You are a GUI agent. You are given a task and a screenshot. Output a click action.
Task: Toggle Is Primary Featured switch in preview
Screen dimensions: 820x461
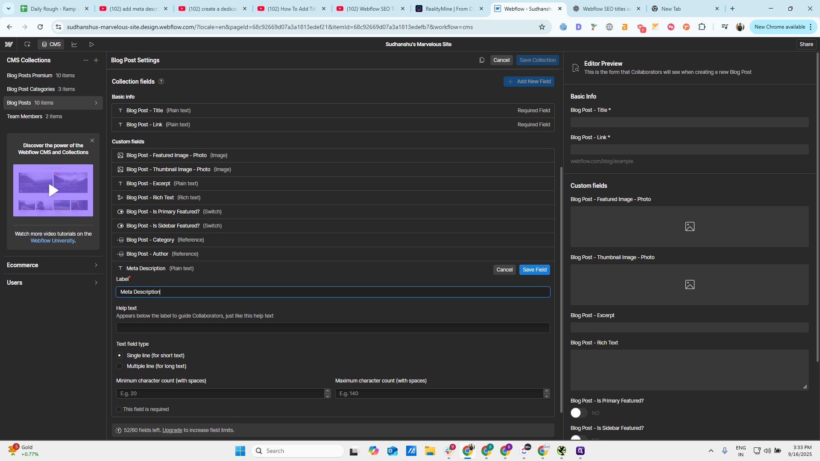(579, 413)
